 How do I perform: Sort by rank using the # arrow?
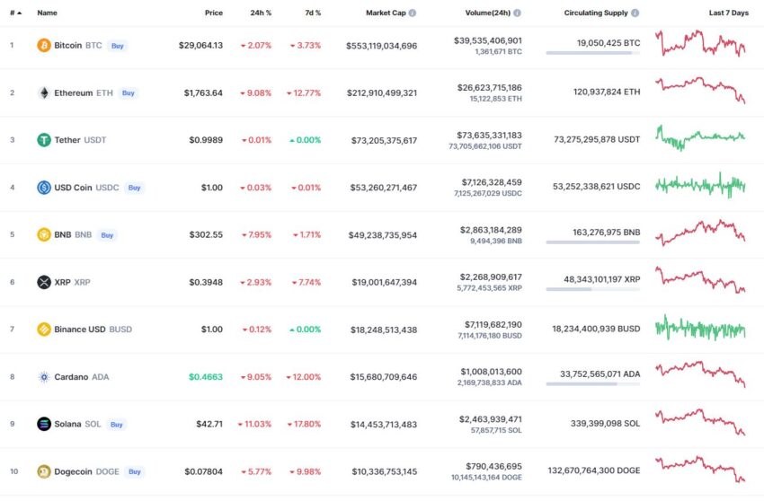[15, 13]
